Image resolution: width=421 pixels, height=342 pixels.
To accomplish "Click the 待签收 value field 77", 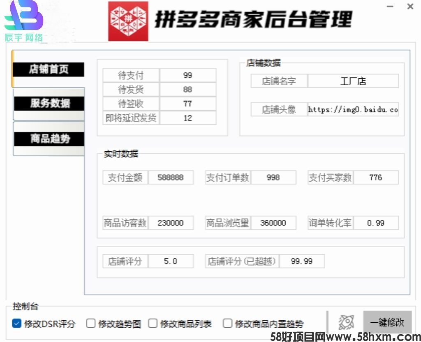I will click(x=188, y=104).
